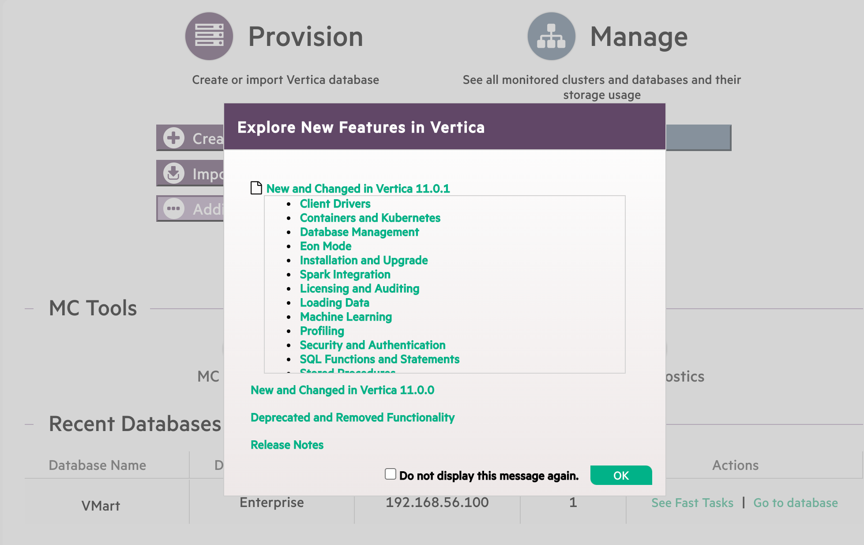Open the Release Notes link
The image size is (864, 545).
287,445
